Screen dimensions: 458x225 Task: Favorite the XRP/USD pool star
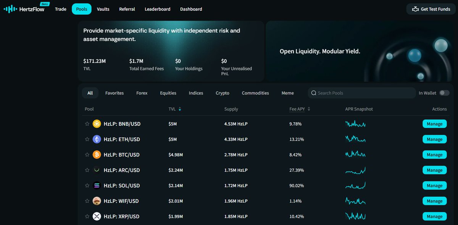(87, 216)
